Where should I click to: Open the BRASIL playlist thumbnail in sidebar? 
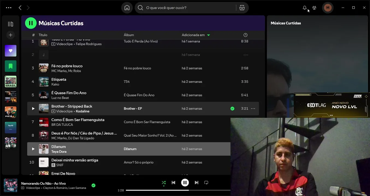[11, 81]
